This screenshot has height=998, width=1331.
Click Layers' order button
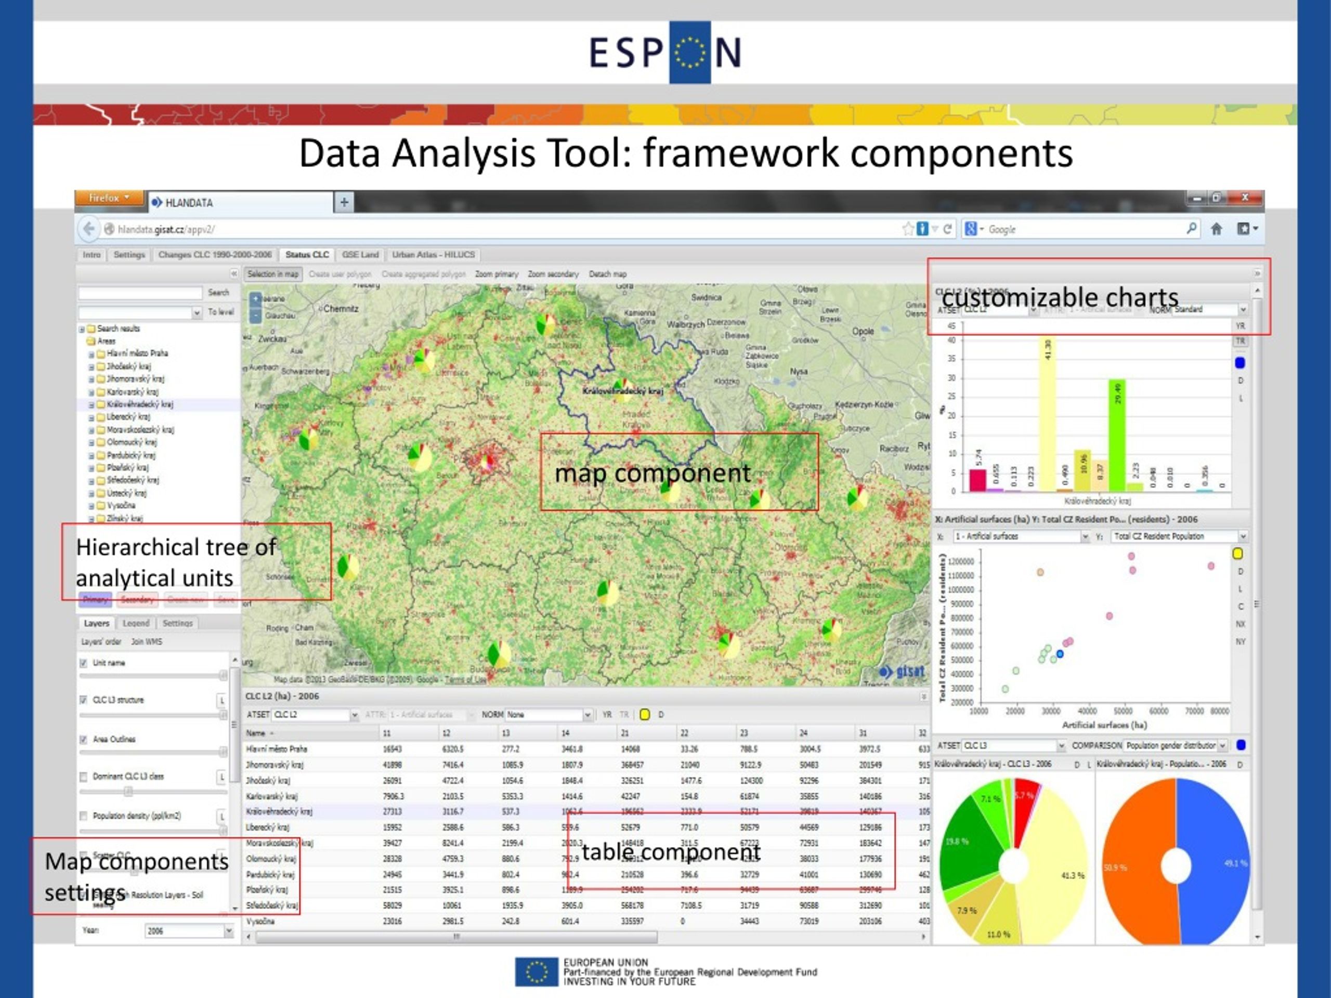(x=101, y=642)
